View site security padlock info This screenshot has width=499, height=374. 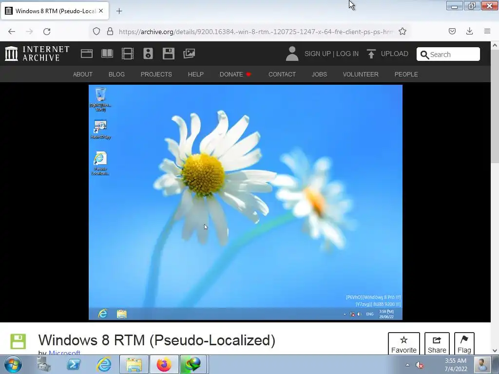[x=110, y=32]
